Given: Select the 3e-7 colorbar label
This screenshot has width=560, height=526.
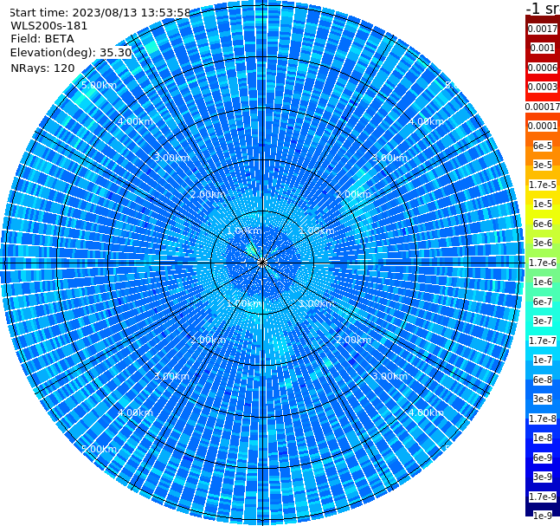Looking at the screenshot, I should 543,321.
